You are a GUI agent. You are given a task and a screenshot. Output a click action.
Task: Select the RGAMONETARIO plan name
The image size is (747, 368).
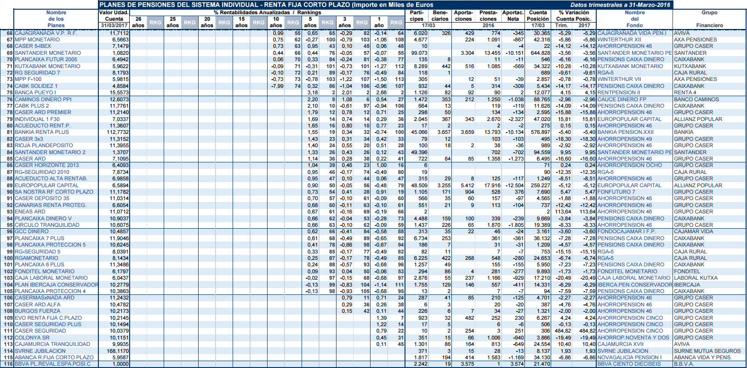tap(36, 258)
